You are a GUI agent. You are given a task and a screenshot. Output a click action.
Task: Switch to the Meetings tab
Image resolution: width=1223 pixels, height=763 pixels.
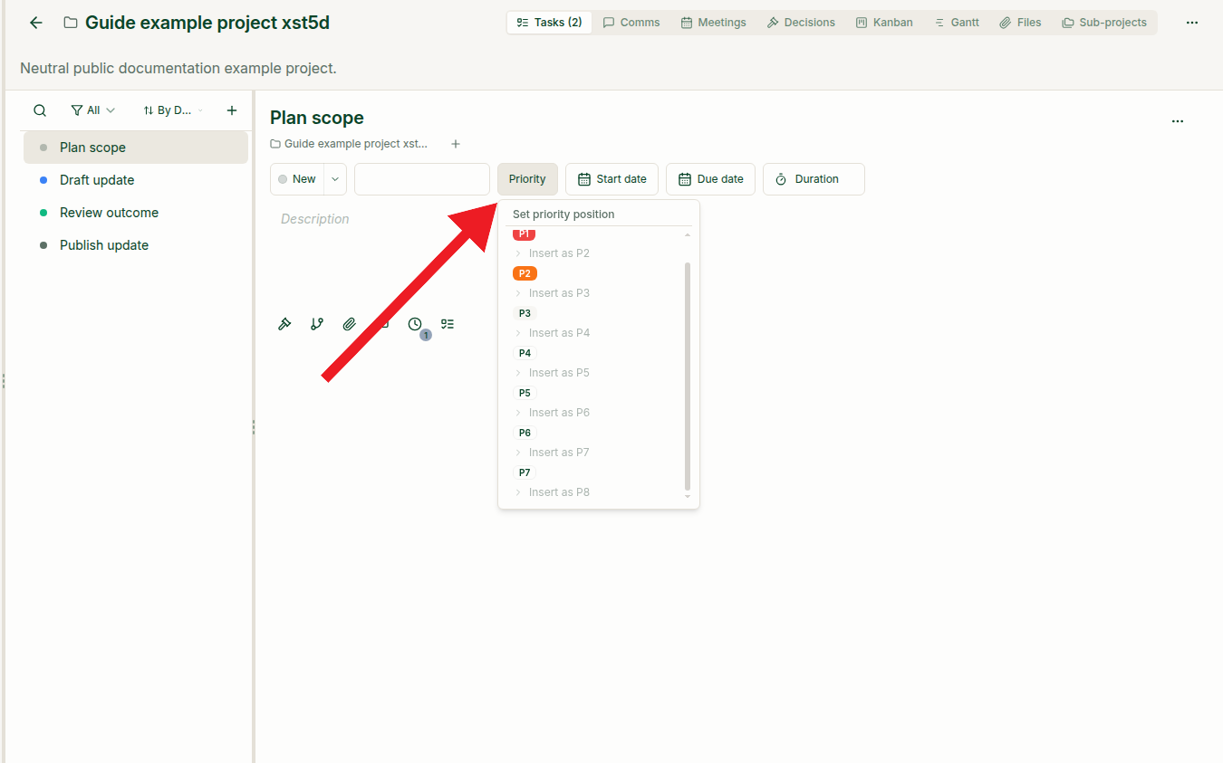(x=714, y=23)
